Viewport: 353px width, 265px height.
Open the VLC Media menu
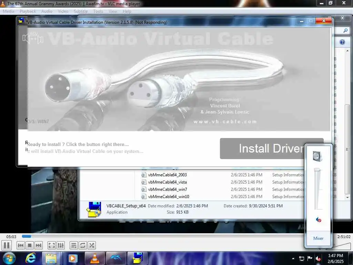coord(9,11)
